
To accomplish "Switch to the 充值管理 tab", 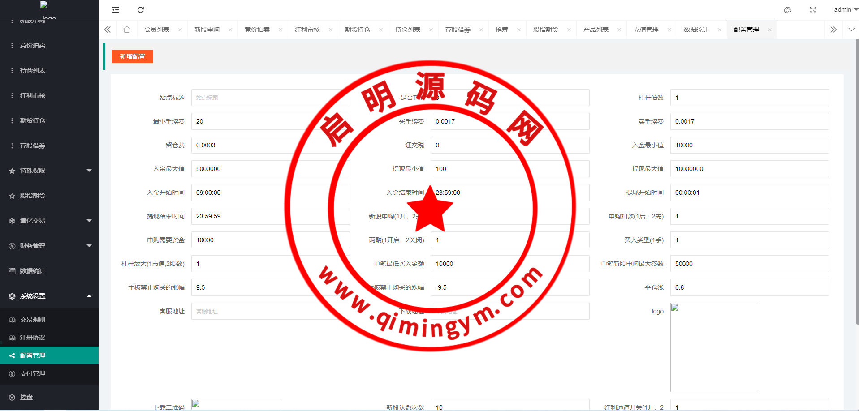I will (646, 30).
